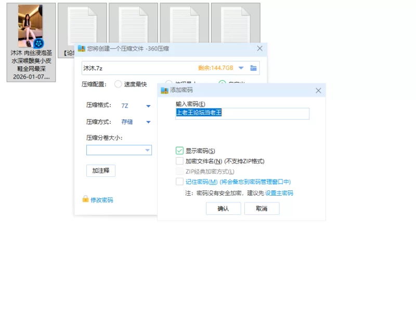416x333 pixels.
Task: Open the 修改密码 link
Action: [x=102, y=200]
